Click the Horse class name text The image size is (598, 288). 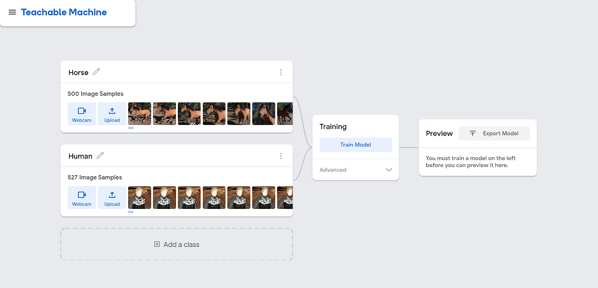[x=78, y=73]
